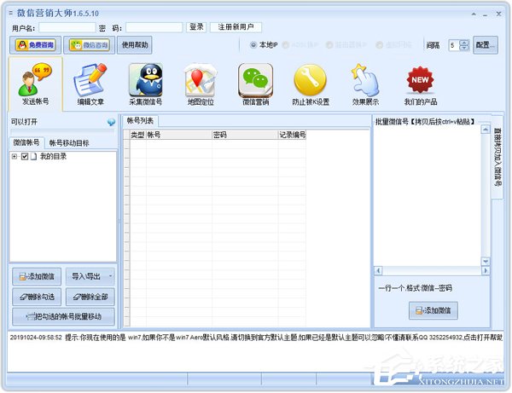Click the 免费咨询 QQ consult button
The width and height of the screenshot is (512, 393).
point(35,45)
